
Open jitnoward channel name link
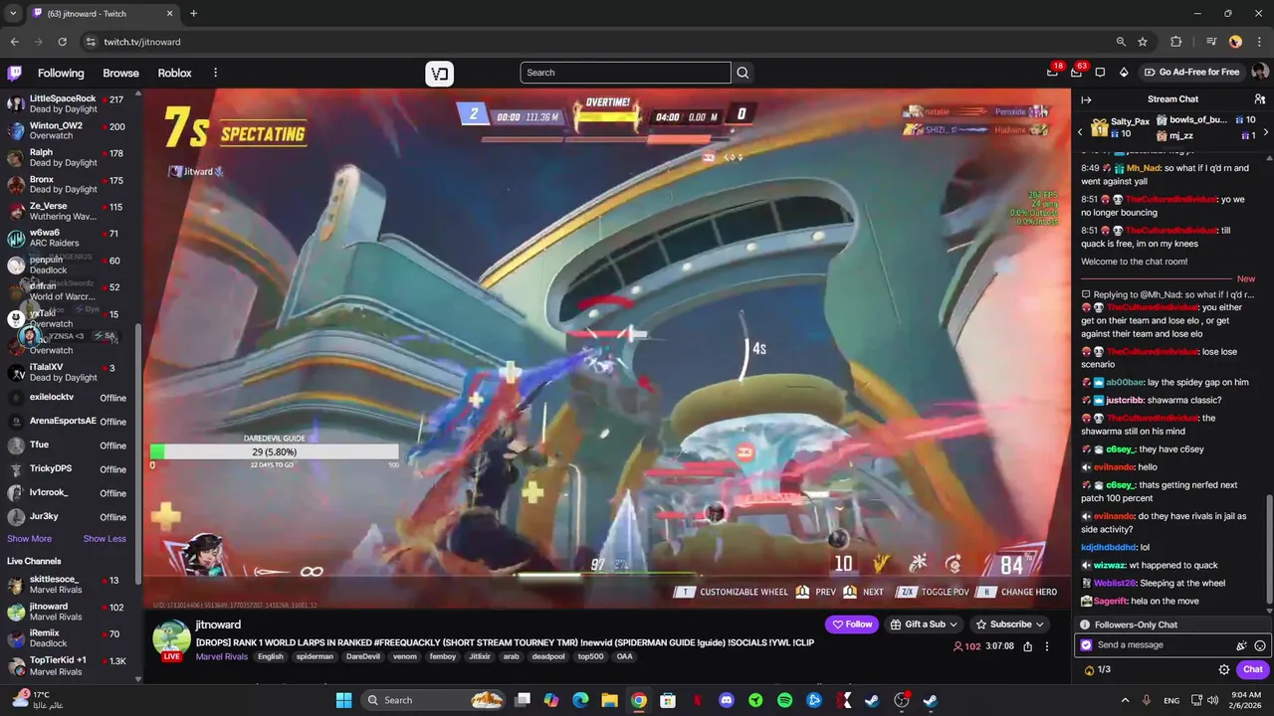point(218,625)
